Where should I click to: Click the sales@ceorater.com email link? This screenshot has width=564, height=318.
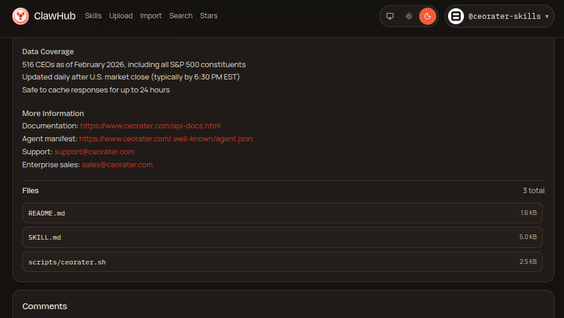coord(117,165)
